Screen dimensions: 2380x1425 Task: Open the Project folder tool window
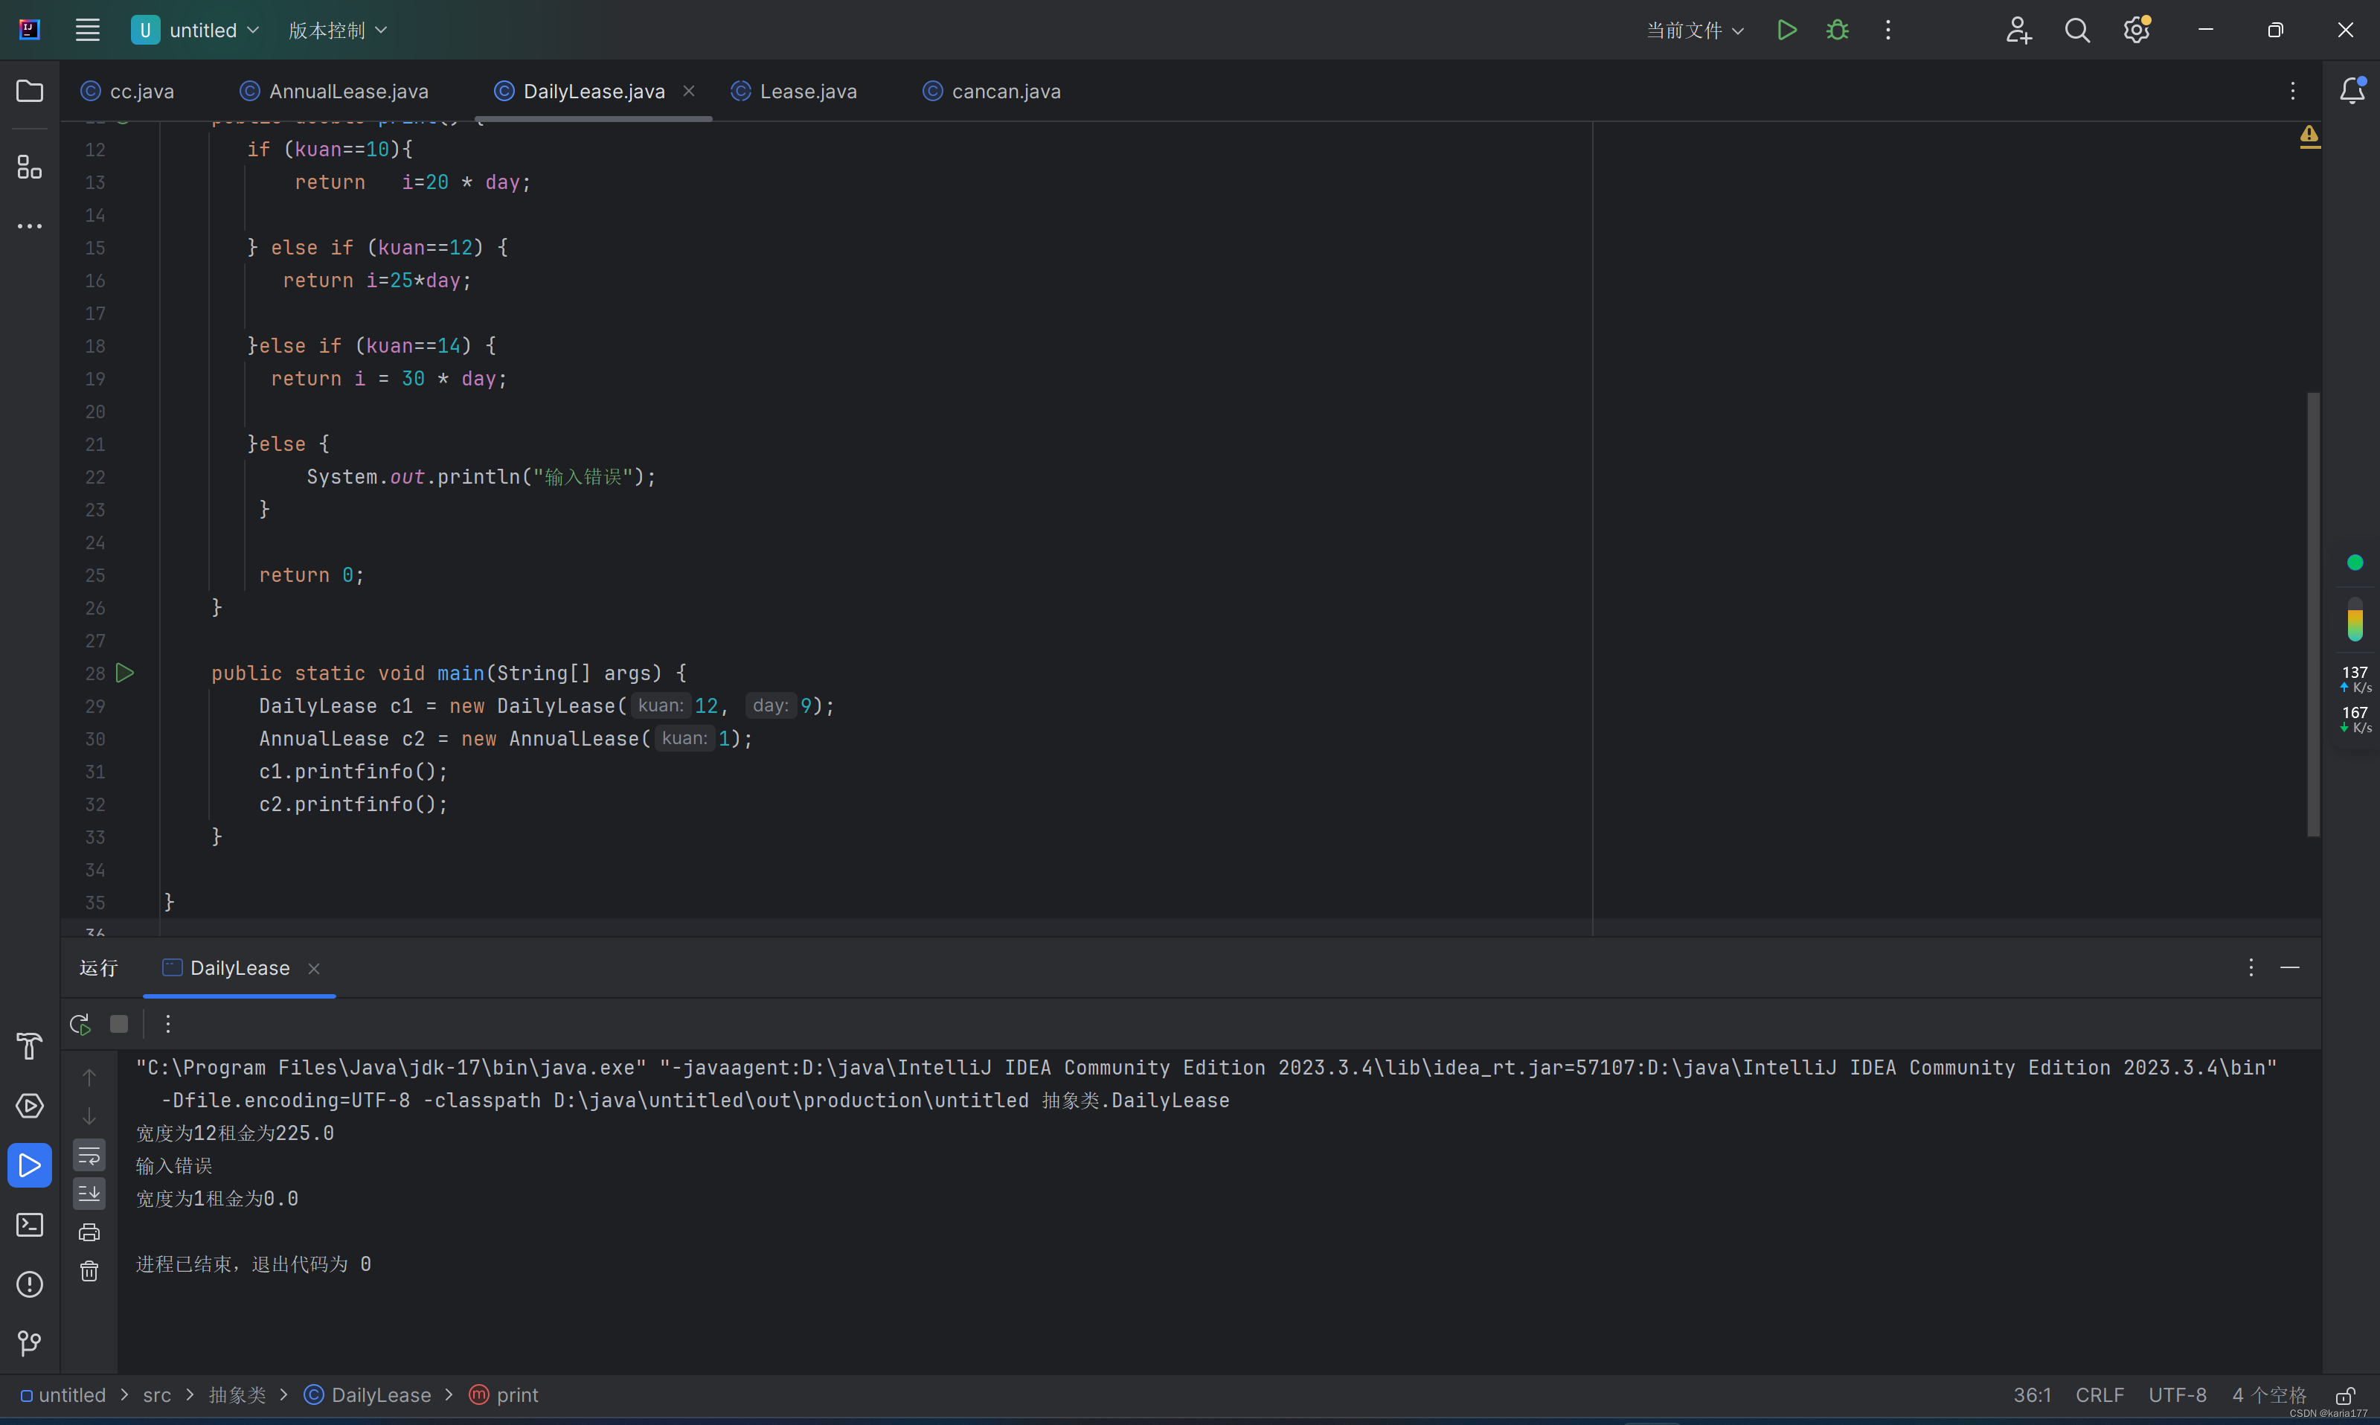coord(30,92)
